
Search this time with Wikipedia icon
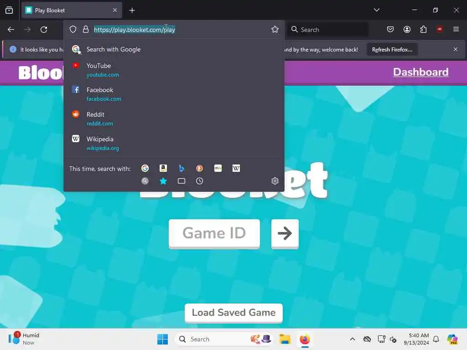point(236,169)
